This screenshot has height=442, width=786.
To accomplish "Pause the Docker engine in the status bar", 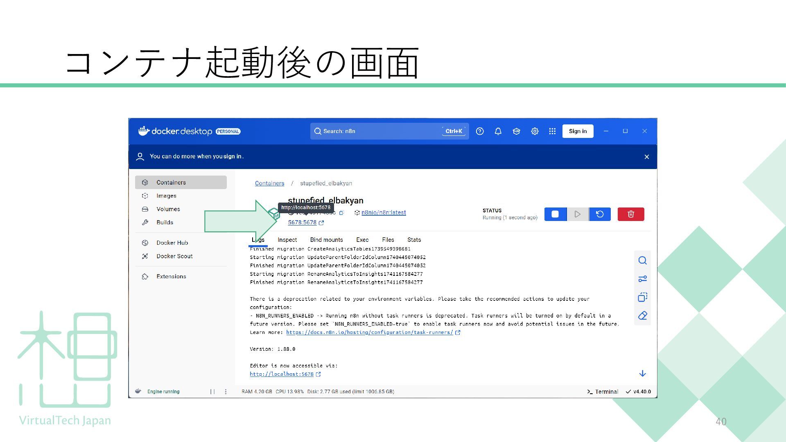I will coord(212,392).
